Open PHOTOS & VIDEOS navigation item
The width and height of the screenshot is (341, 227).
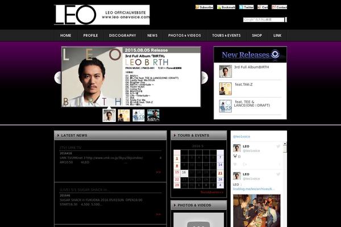pos(184,35)
